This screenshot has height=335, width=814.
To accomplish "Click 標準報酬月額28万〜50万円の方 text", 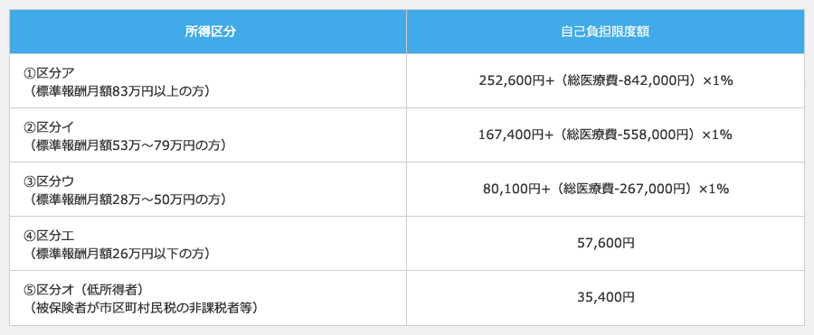I will [x=128, y=200].
